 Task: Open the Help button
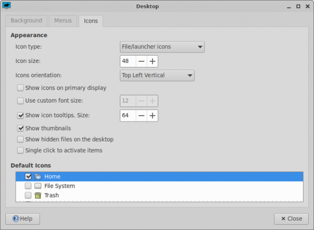pos(23,219)
